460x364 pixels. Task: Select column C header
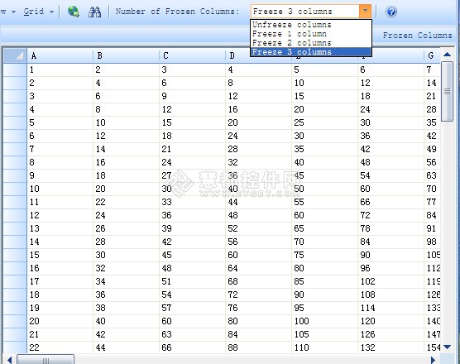point(193,55)
